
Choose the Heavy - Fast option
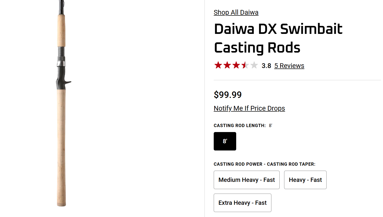tap(305, 180)
